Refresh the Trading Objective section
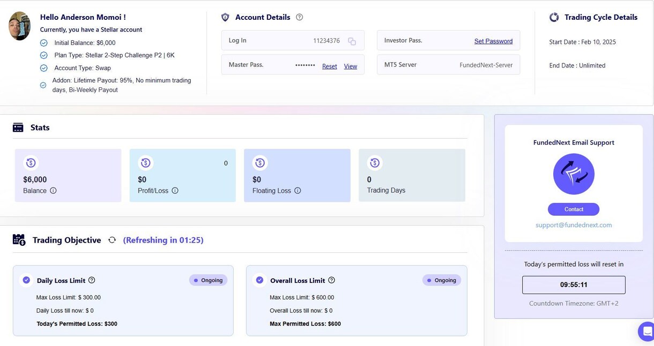654x346 pixels. point(112,240)
